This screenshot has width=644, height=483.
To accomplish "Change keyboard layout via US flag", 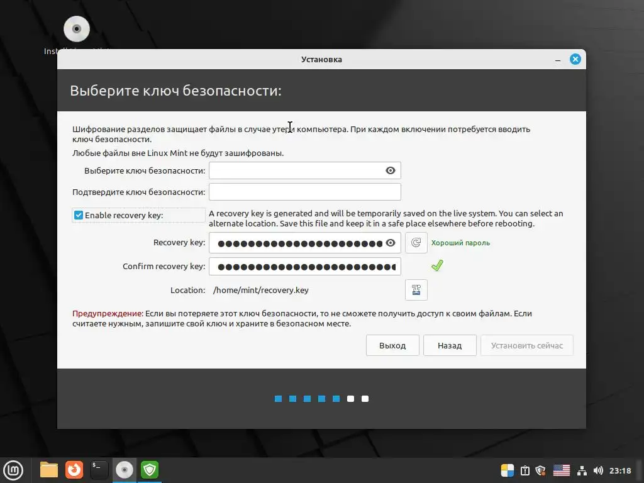I will [562, 470].
